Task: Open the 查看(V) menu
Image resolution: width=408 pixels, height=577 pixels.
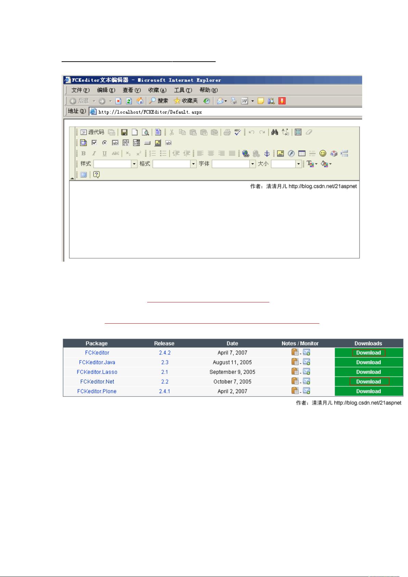Action: [132, 90]
